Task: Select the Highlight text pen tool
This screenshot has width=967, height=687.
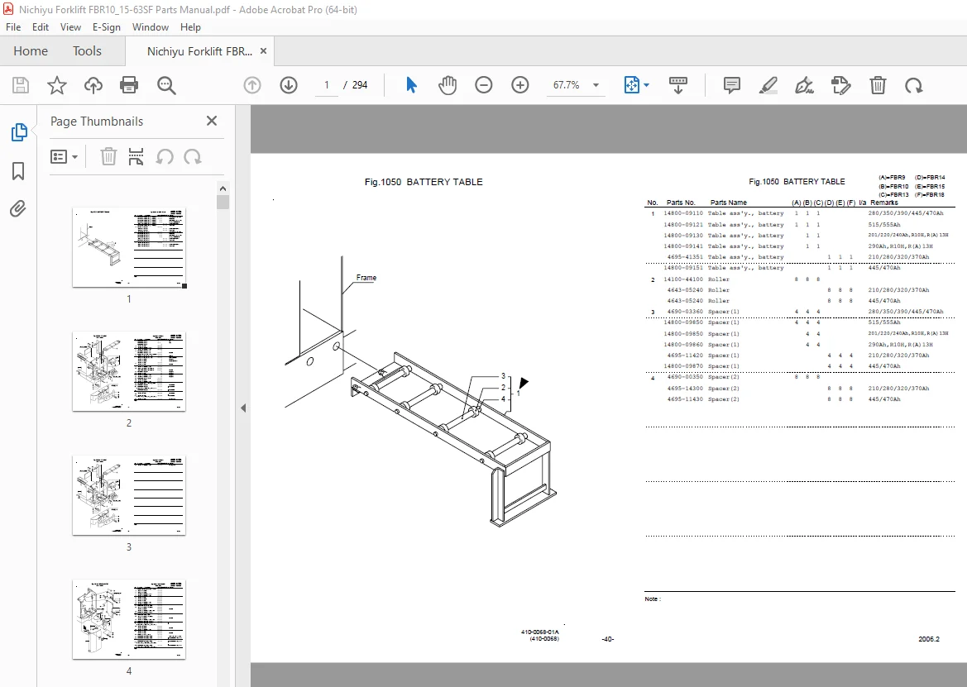Action: click(x=768, y=85)
